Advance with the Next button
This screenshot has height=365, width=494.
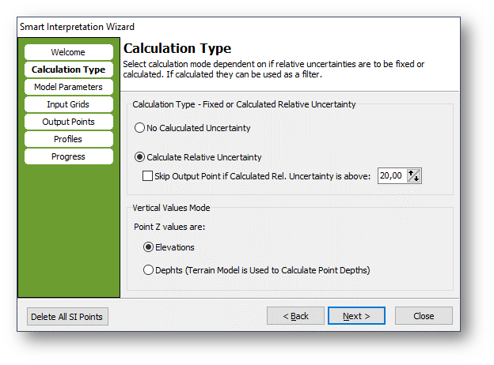click(356, 316)
